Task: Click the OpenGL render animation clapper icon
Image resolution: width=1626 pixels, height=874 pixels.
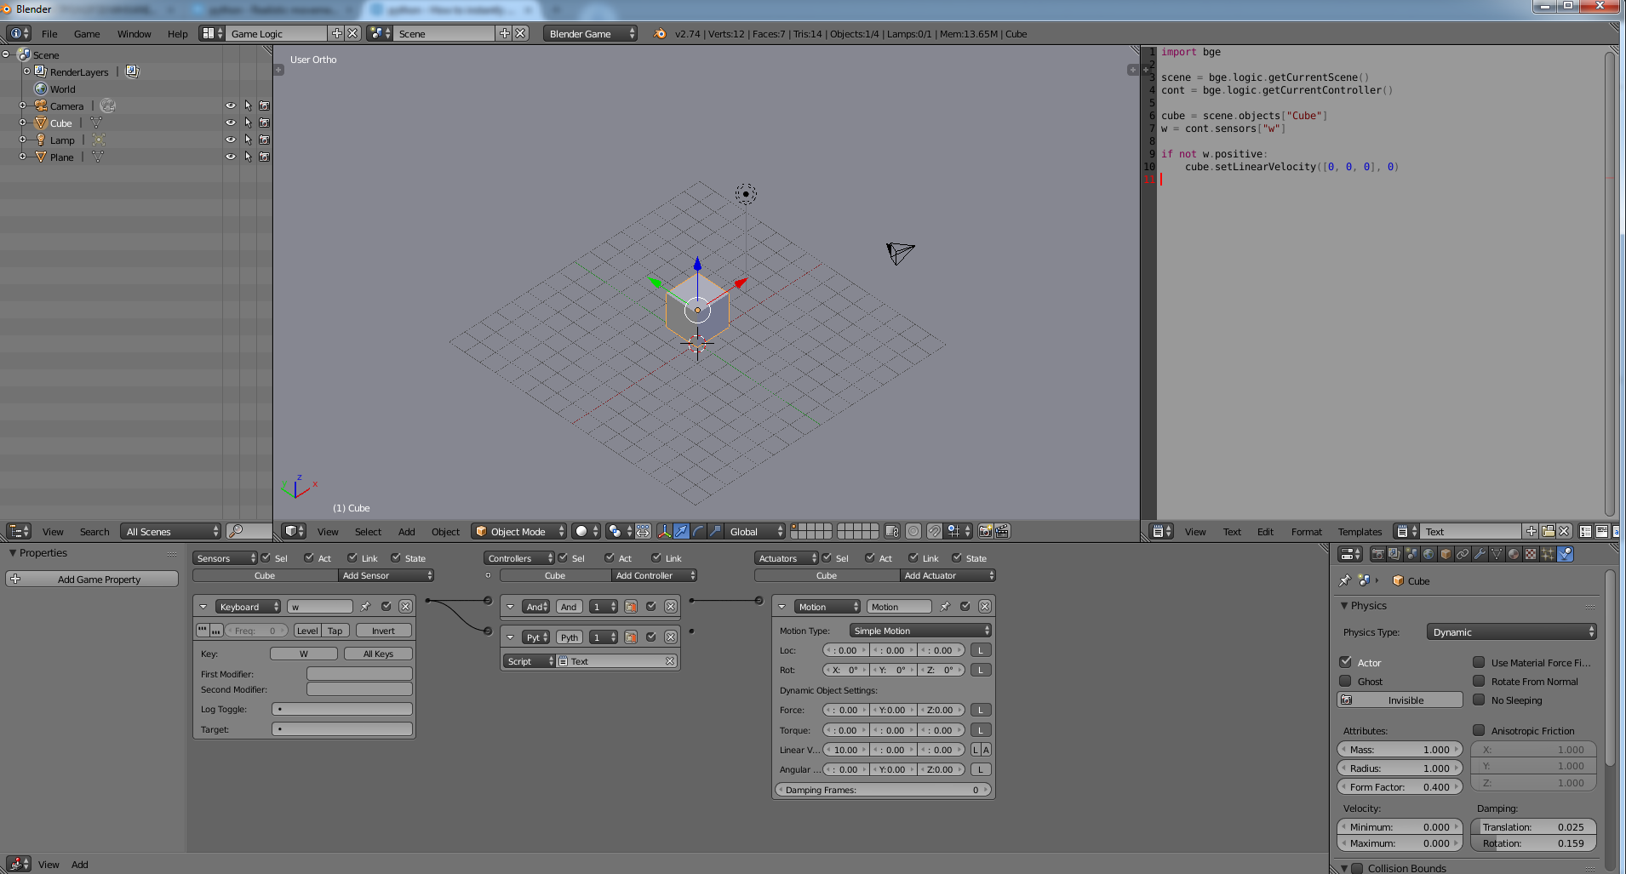Action: pos(1002,531)
